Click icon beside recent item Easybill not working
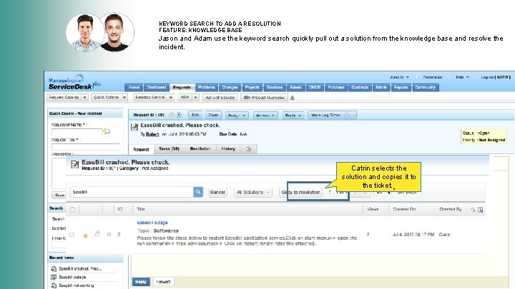Screen dimensions: 515x289 click(54, 285)
